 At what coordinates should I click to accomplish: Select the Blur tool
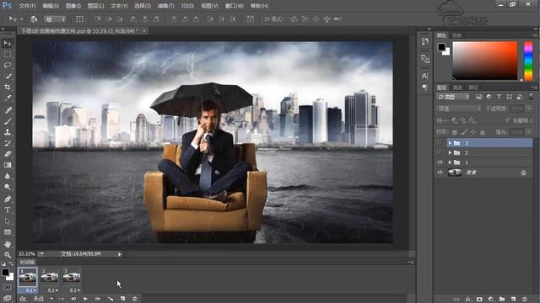[x=8, y=176]
